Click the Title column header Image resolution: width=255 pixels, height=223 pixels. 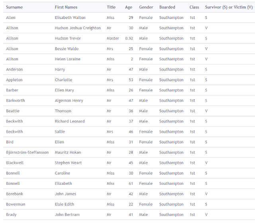click(111, 7)
